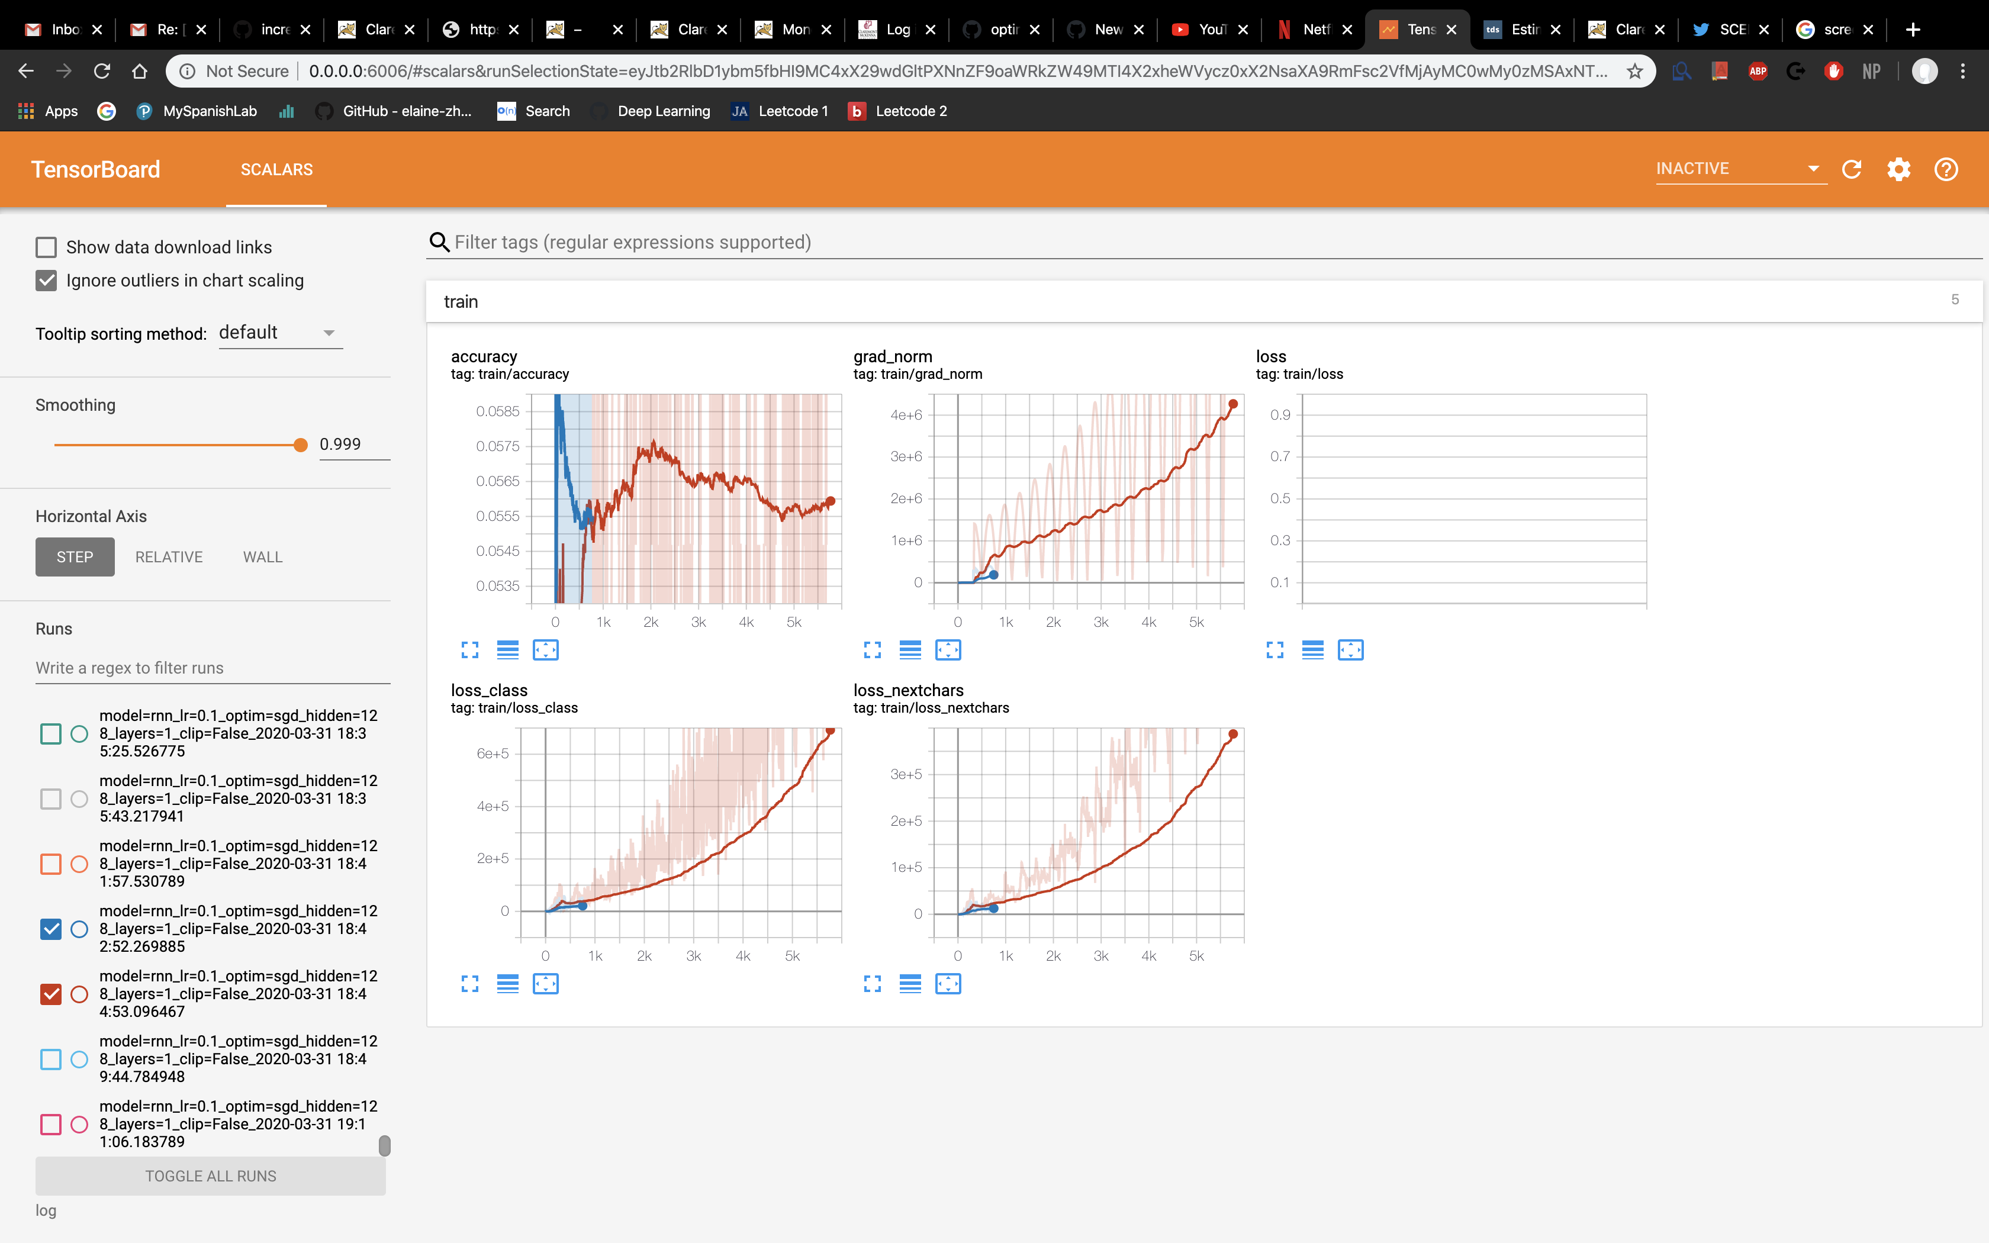1989x1243 pixels.
Task: Fit domain to data on loss chart
Action: pos(1350,651)
